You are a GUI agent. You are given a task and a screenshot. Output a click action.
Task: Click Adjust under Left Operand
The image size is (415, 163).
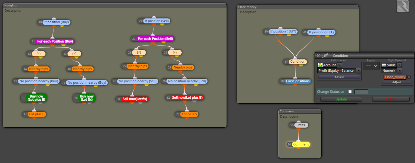point(339,77)
